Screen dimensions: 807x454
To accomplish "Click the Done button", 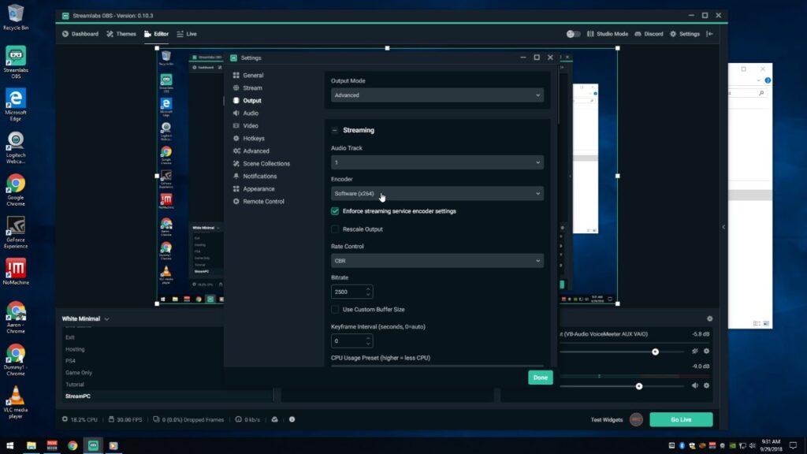I will click(x=541, y=378).
